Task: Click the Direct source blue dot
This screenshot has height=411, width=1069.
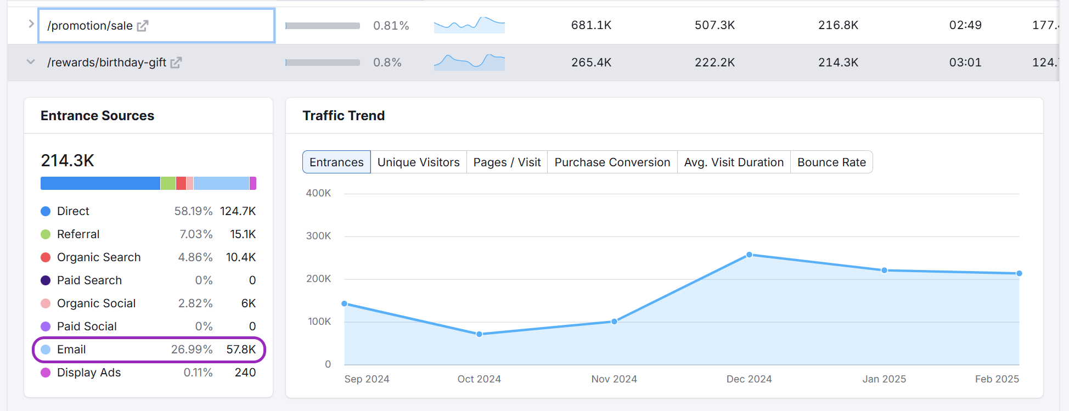Action: pyautogui.click(x=46, y=211)
